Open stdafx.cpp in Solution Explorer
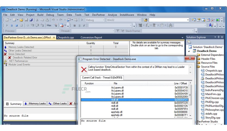 click(211, 114)
